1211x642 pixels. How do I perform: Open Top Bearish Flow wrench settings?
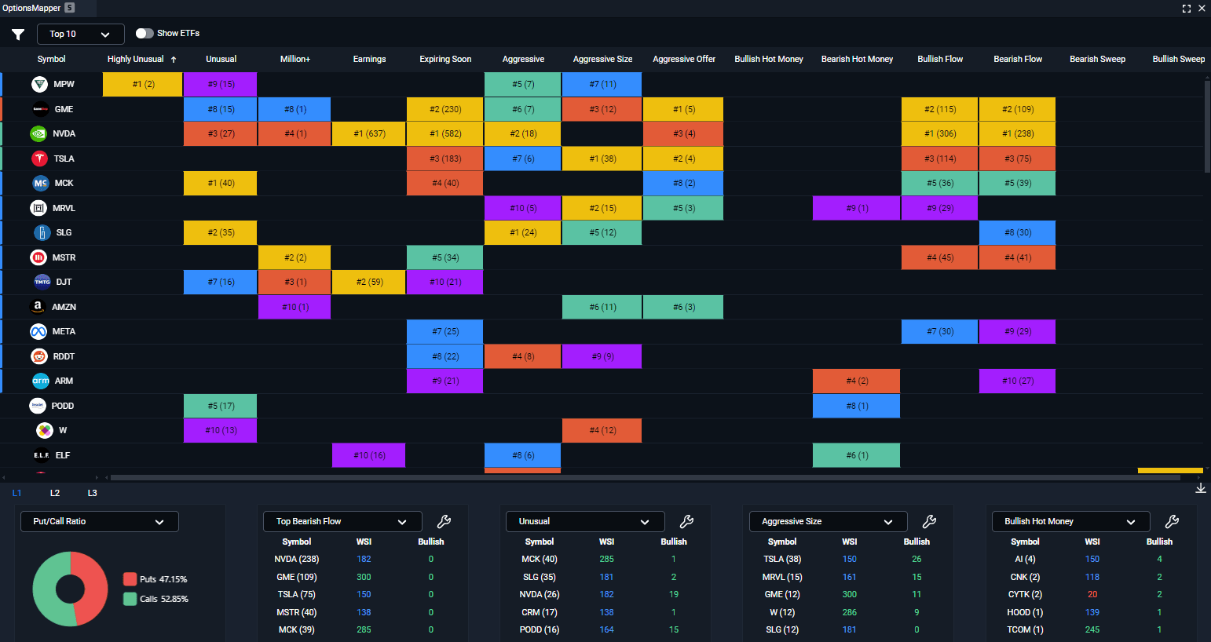[x=444, y=522]
